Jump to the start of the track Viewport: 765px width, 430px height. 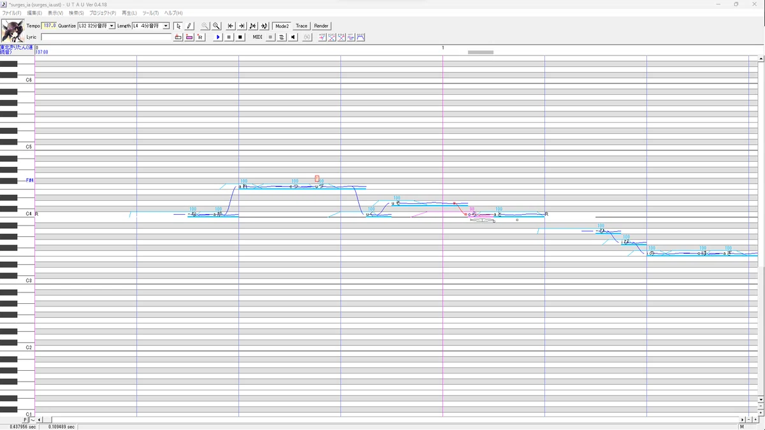coord(231,26)
